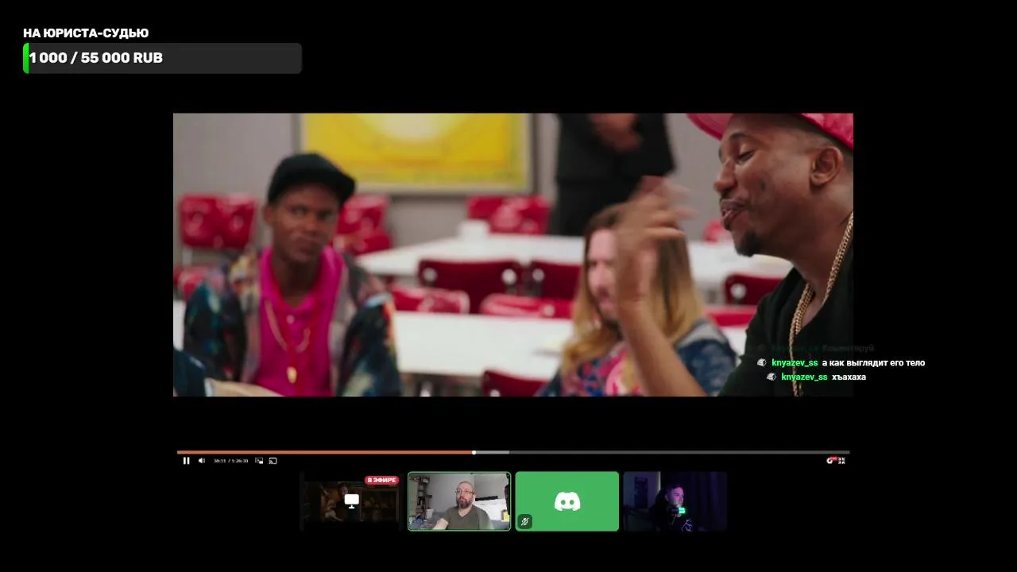Image resolution: width=1017 pixels, height=572 pixels.
Task: Pause the video with the pause button
Action: pyautogui.click(x=186, y=461)
